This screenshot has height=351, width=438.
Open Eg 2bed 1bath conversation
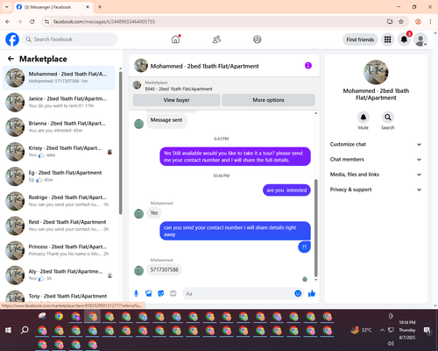click(60, 176)
